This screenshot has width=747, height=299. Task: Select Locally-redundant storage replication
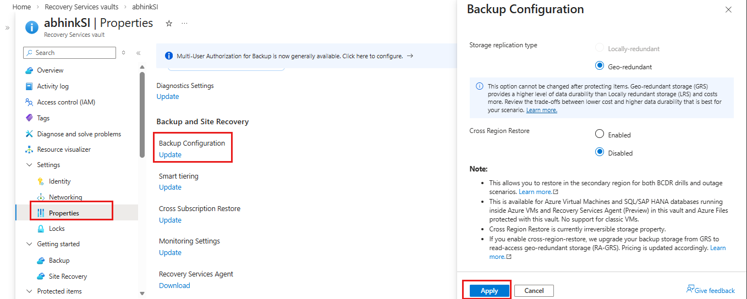tap(600, 48)
